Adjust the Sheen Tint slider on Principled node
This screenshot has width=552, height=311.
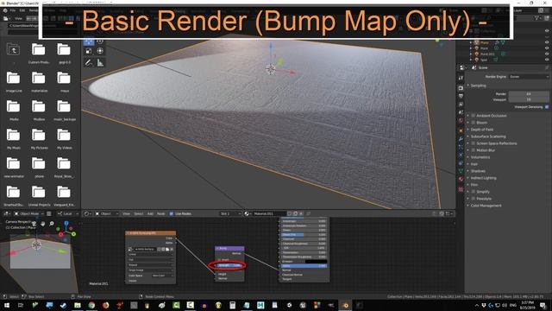click(304, 234)
